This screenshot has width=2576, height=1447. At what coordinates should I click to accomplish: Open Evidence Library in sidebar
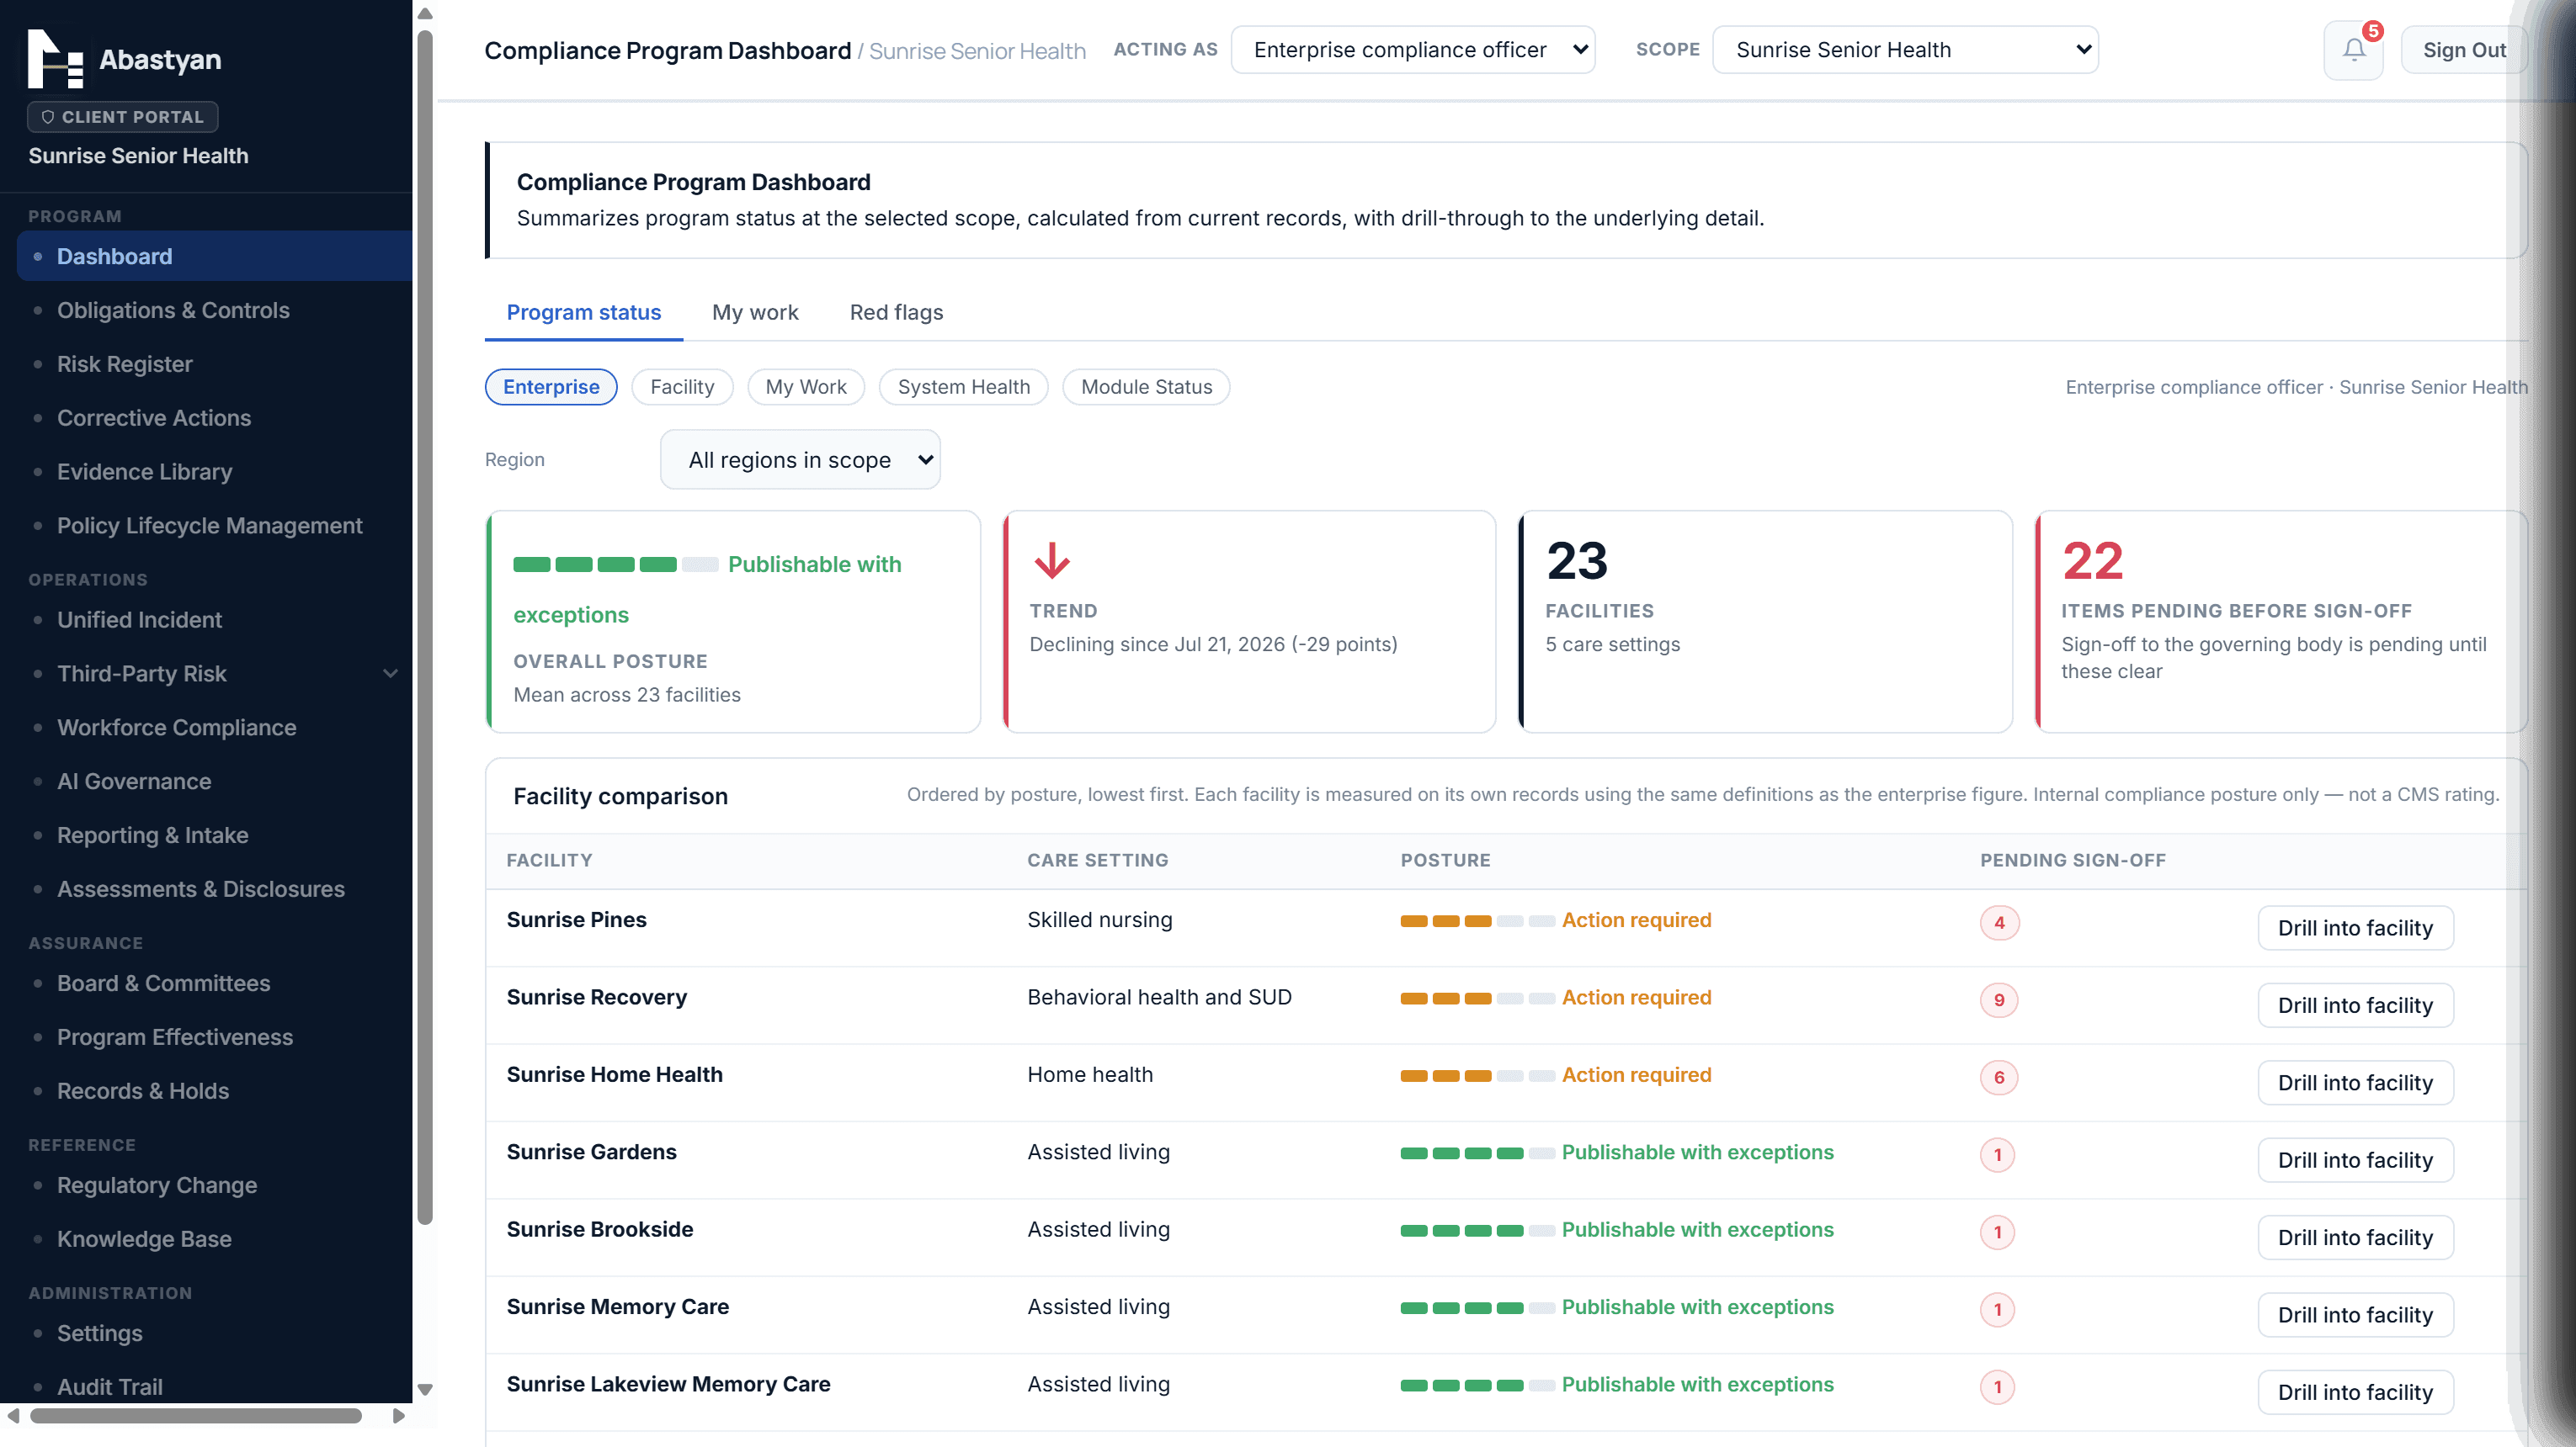214,472
